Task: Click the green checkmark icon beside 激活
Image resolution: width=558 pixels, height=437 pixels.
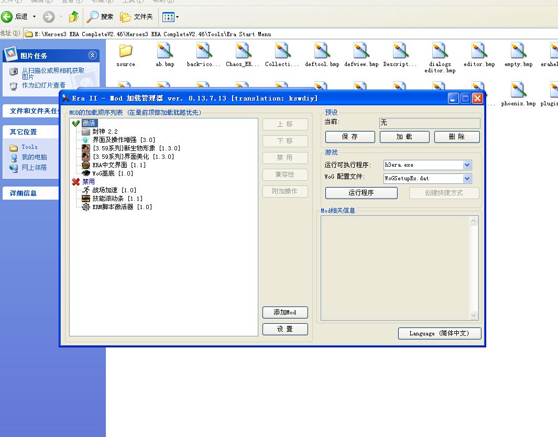Action: [76, 123]
